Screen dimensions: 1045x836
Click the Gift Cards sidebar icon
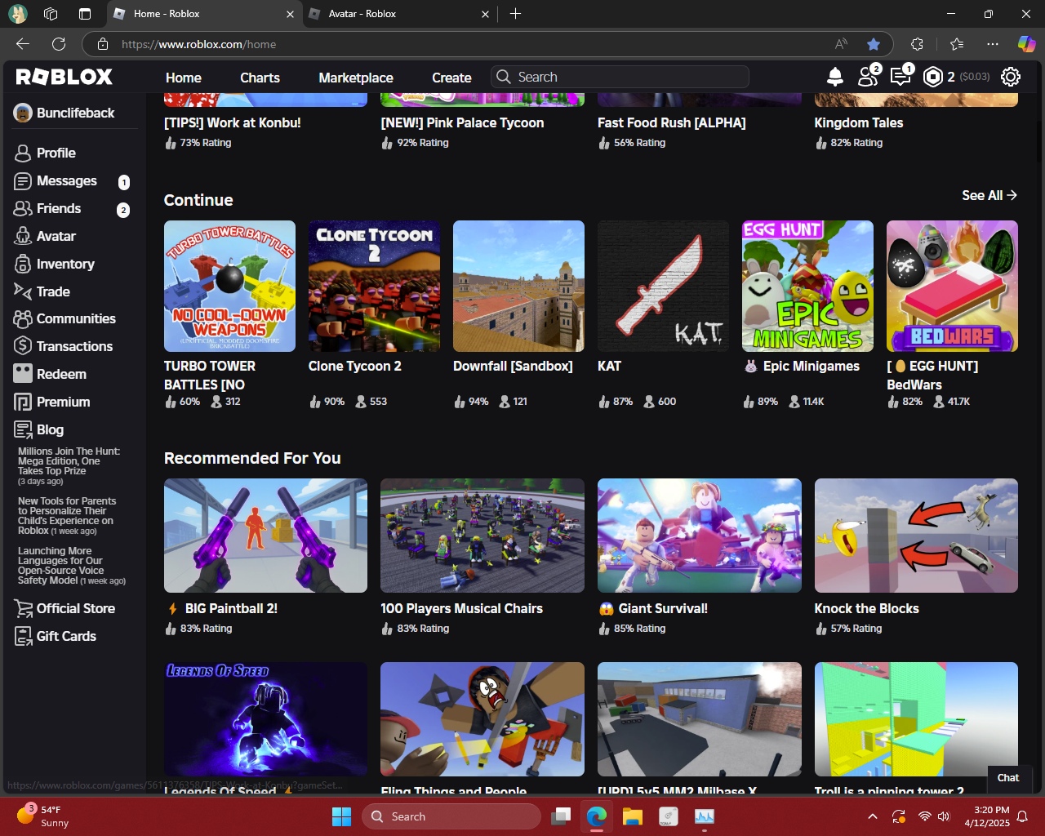click(x=23, y=636)
